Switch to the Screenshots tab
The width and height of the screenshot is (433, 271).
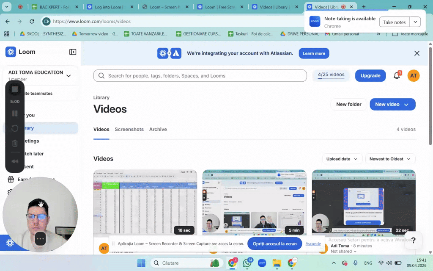click(x=129, y=130)
